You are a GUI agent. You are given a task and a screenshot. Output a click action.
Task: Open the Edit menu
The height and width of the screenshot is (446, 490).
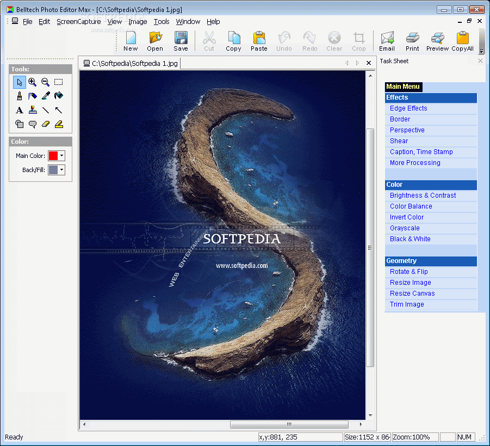pyautogui.click(x=45, y=22)
